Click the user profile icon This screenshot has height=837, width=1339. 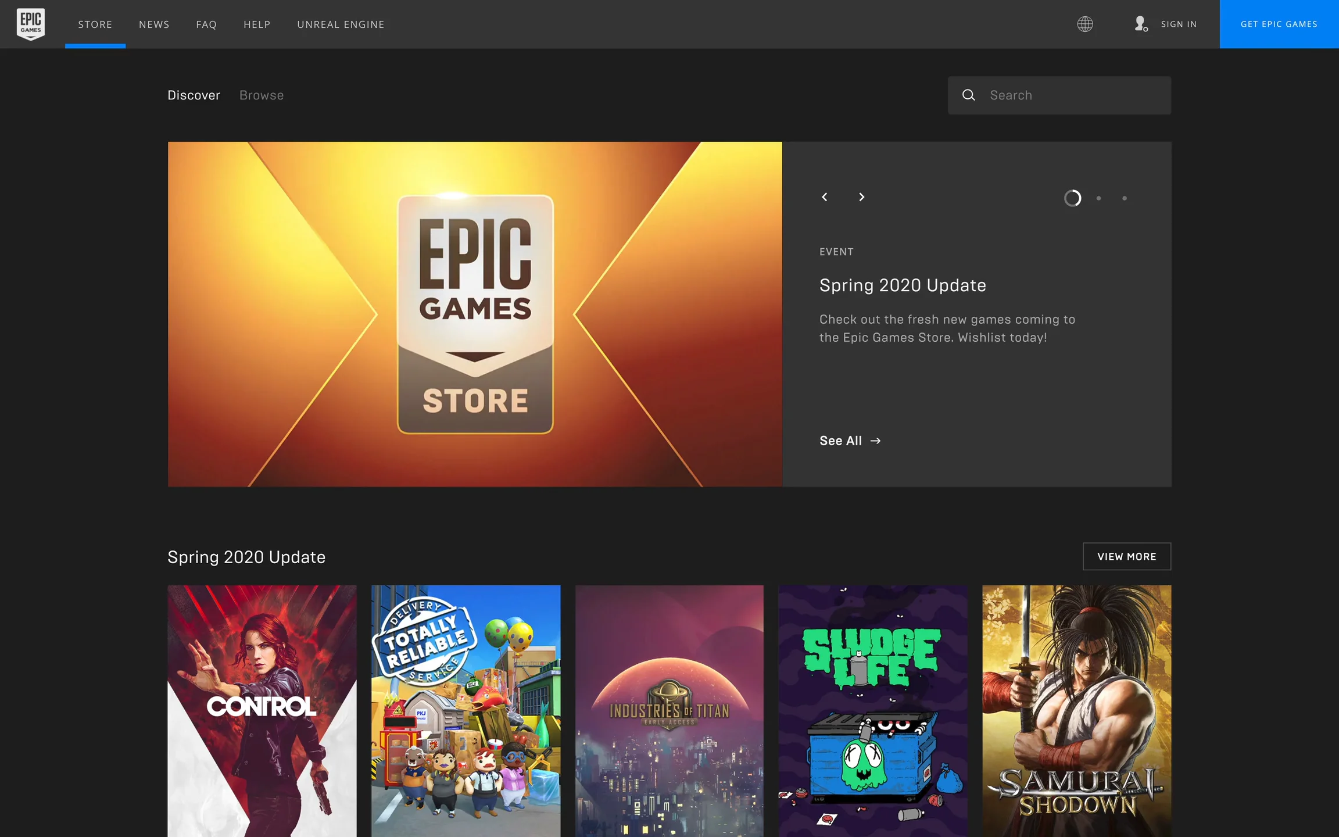[x=1140, y=24]
